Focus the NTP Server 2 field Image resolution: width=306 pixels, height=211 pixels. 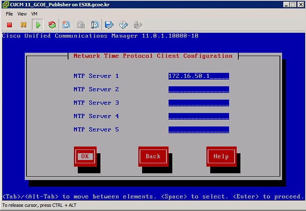point(198,89)
